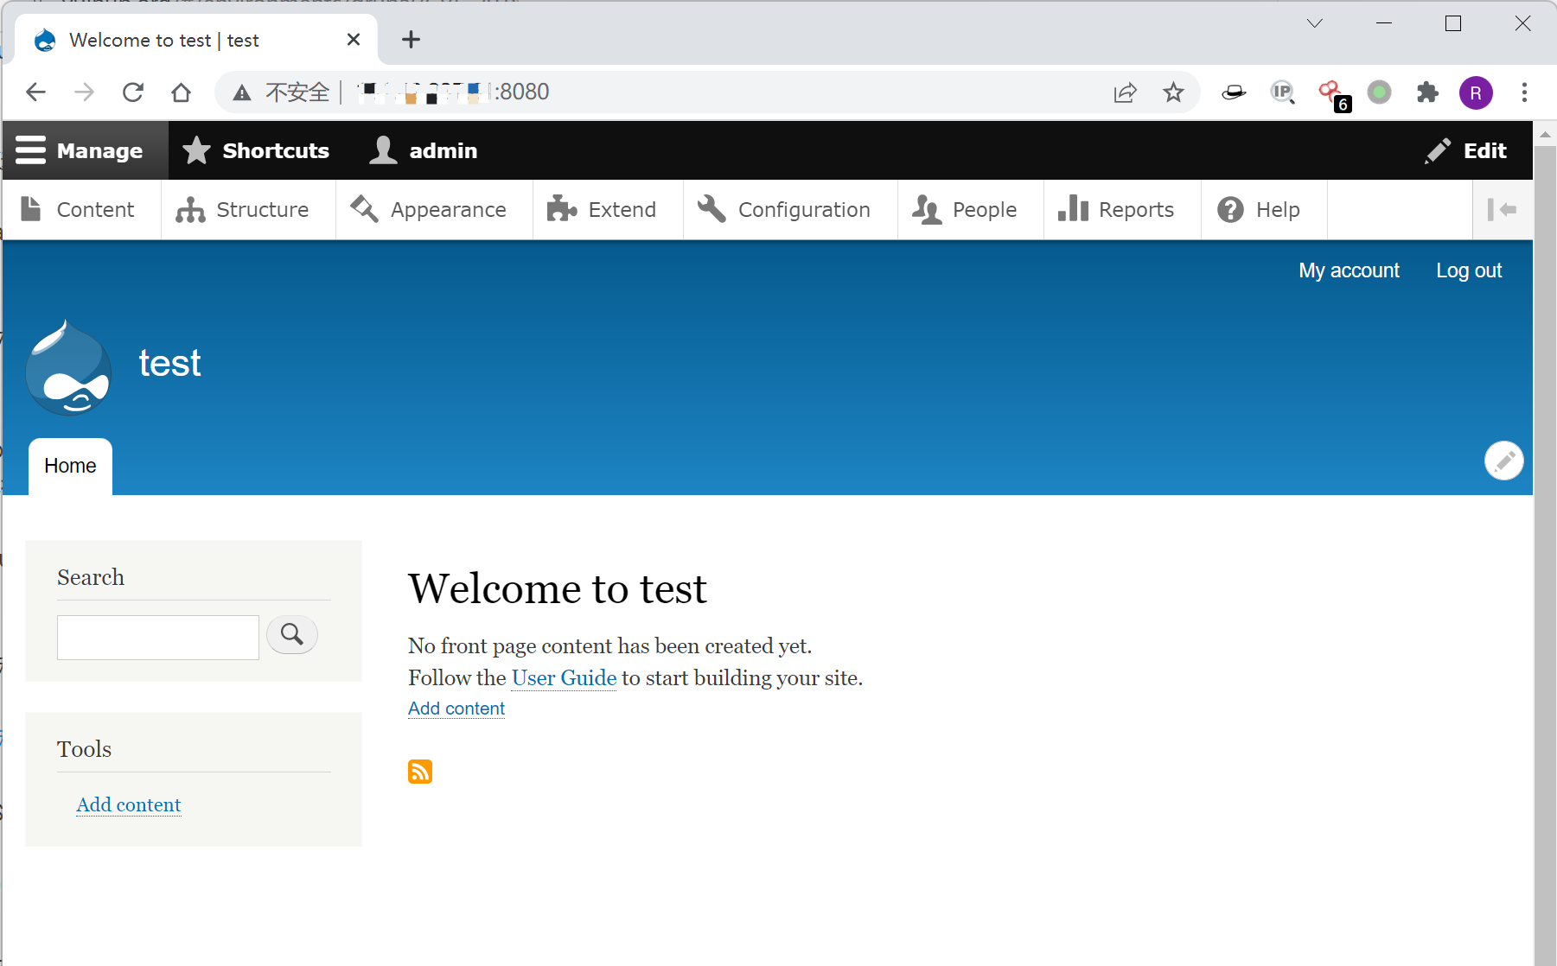Open the User Guide link

pos(564,678)
